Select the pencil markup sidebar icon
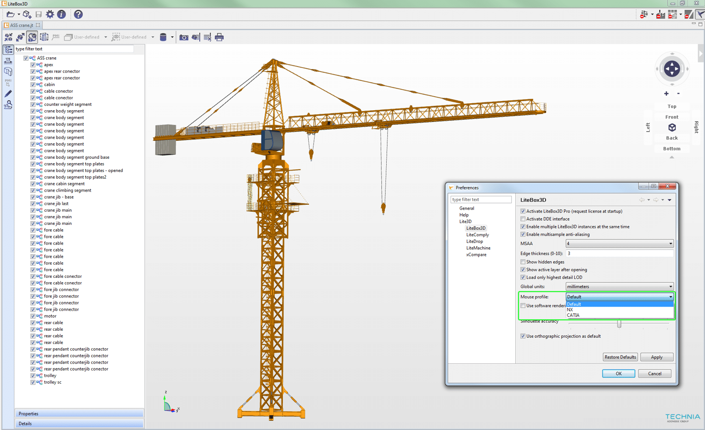Viewport: 705px width, 430px height. pyautogui.click(x=8, y=94)
